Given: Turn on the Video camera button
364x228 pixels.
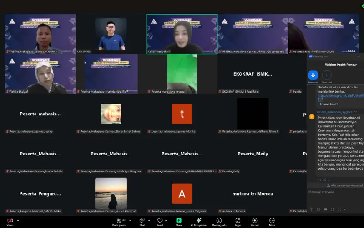Looking at the screenshot, I should coord(10,220).
